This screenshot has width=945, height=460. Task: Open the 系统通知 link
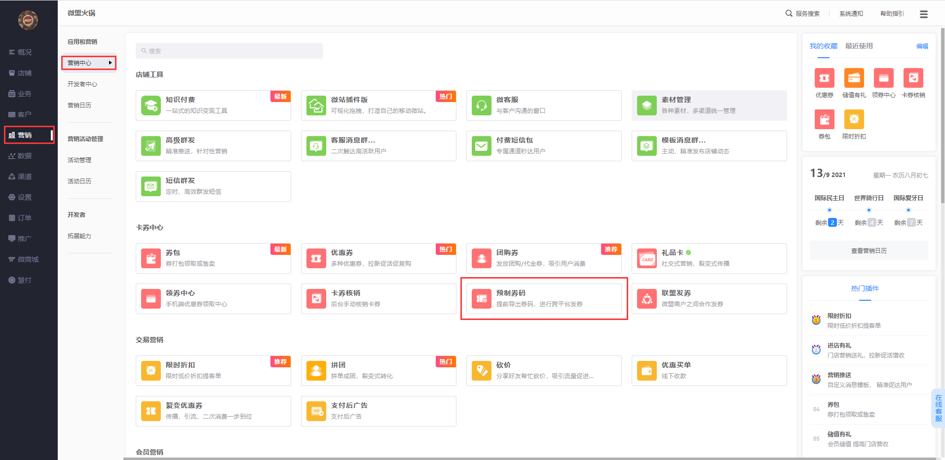pos(851,14)
